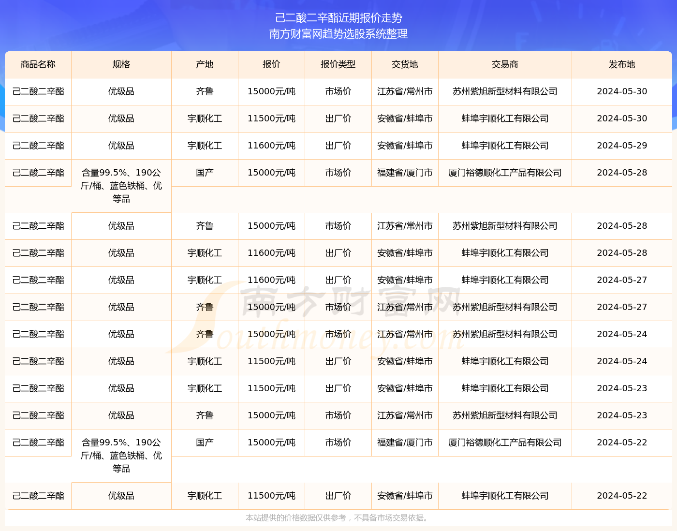Click 11600元/吨 in the 2024-05-29 row
This screenshot has width=677, height=531.
(271, 146)
